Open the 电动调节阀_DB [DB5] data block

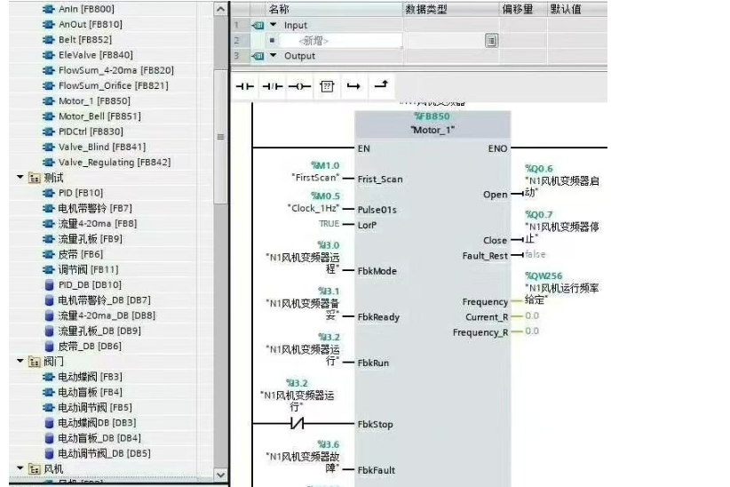pyautogui.click(x=104, y=453)
